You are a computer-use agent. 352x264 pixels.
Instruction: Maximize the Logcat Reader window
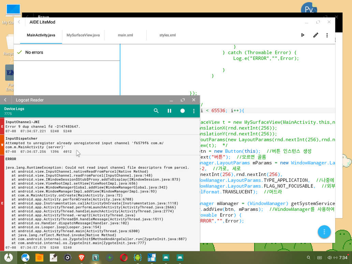point(182,100)
